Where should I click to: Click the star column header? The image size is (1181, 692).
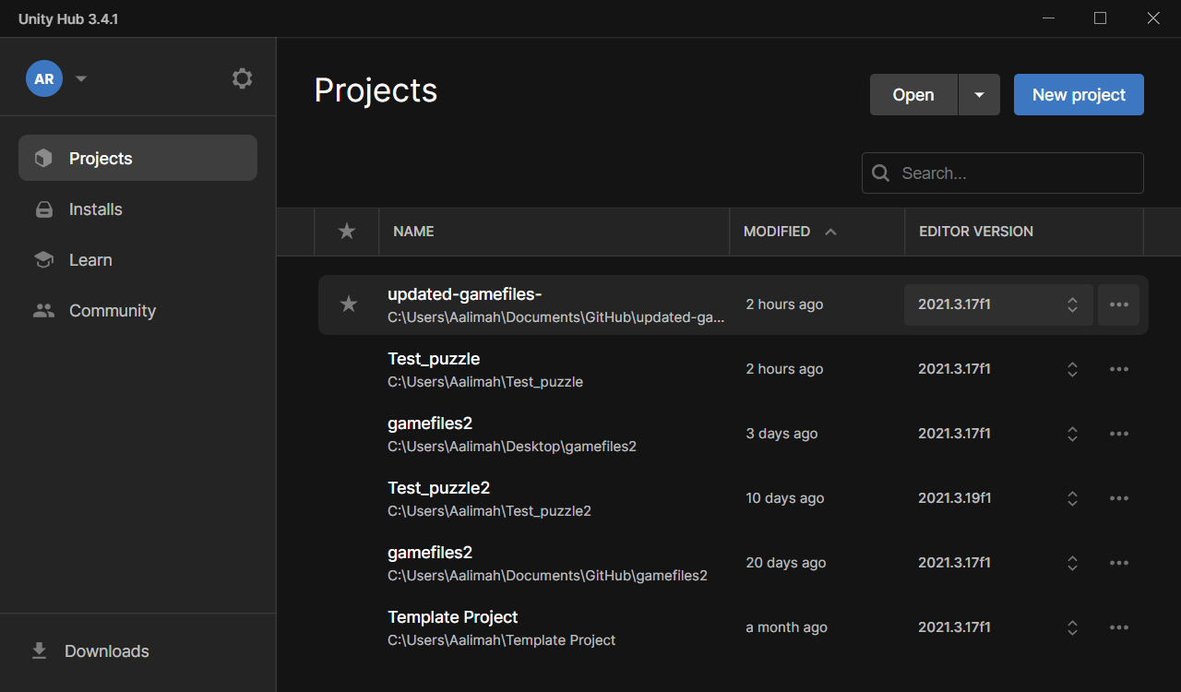pyautogui.click(x=347, y=232)
